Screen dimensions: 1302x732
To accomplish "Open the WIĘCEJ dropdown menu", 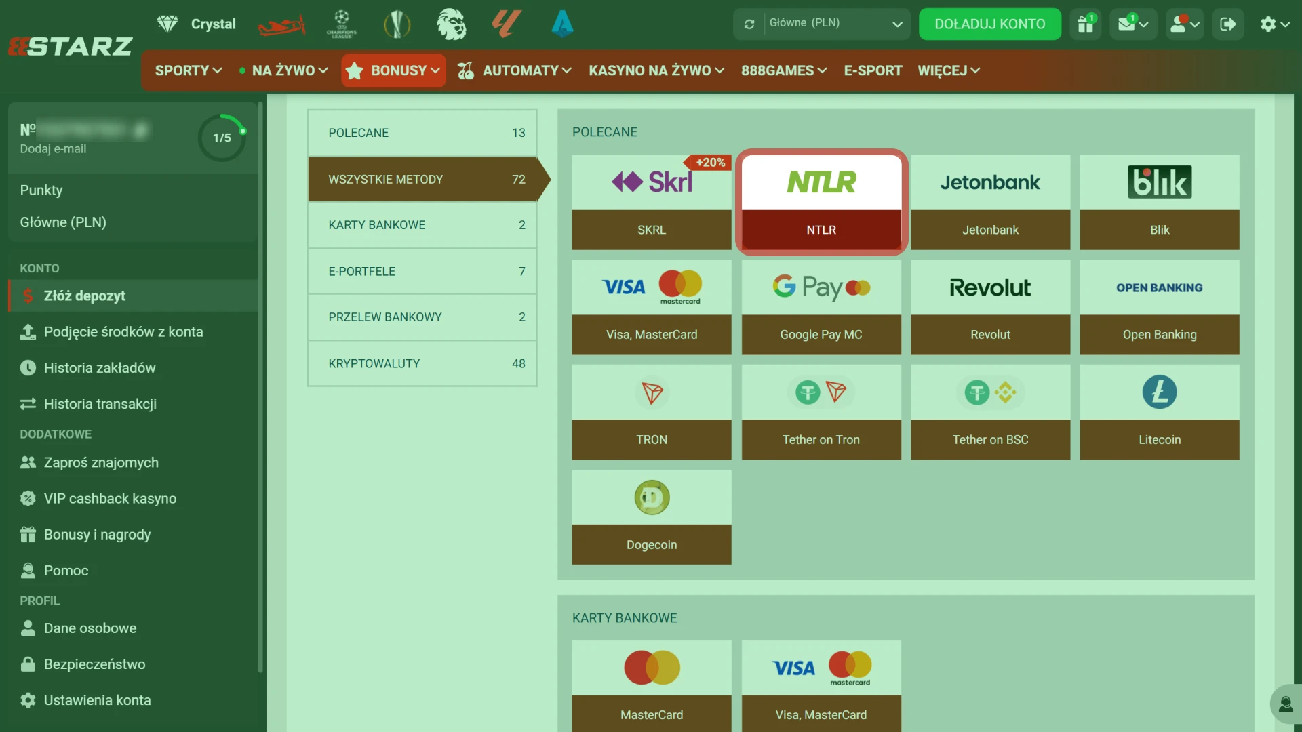I will pos(949,70).
